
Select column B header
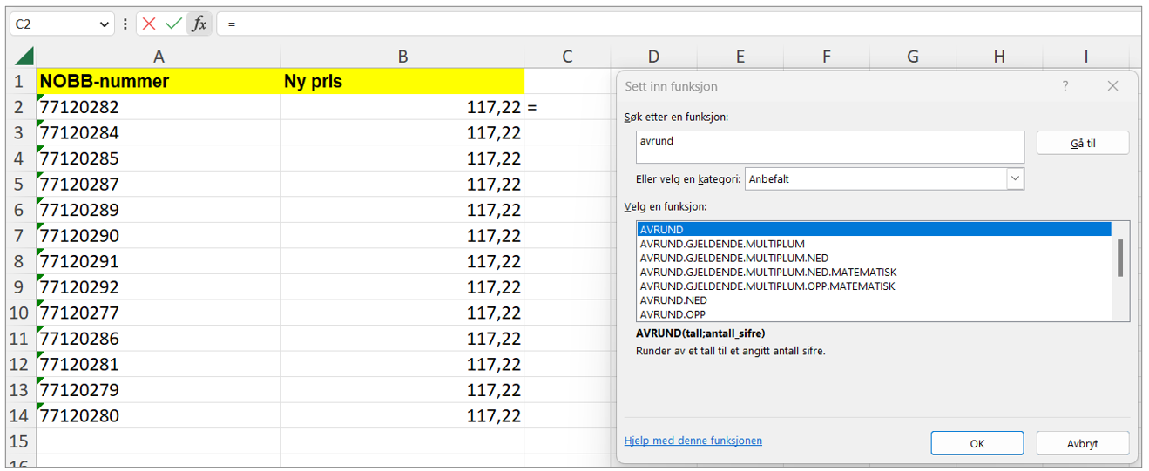(x=402, y=57)
